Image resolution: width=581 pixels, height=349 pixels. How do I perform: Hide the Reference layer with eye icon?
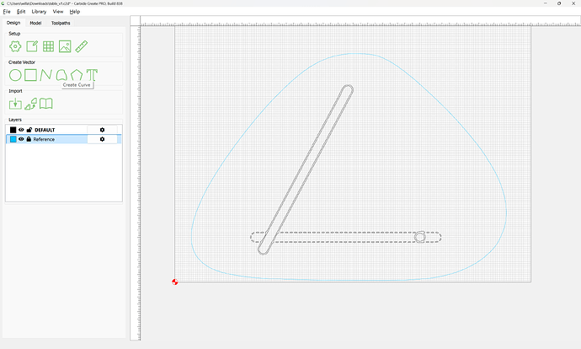[x=22, y=139]
